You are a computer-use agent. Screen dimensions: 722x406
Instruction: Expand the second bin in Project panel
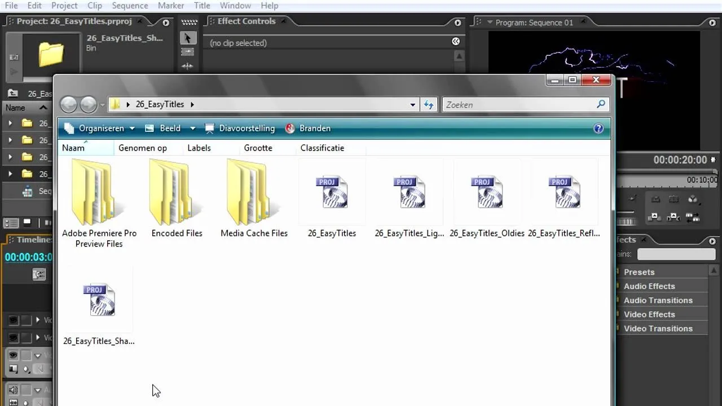click(10, 140)
